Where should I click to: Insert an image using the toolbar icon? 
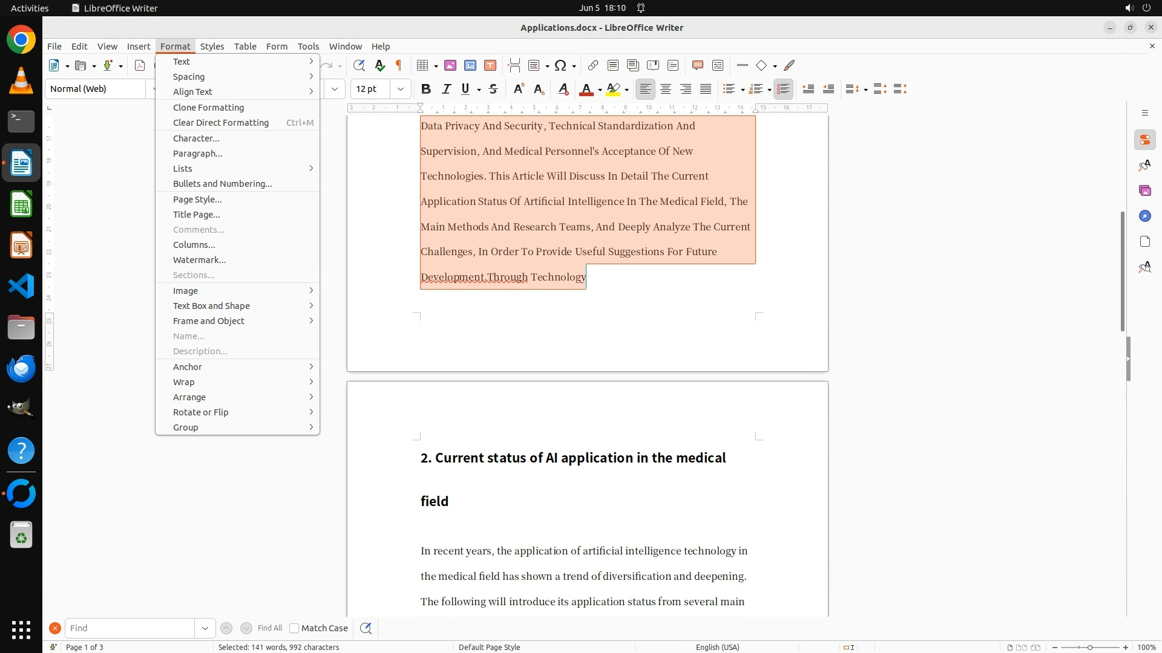pyautogui.click(x=450, y=65)
